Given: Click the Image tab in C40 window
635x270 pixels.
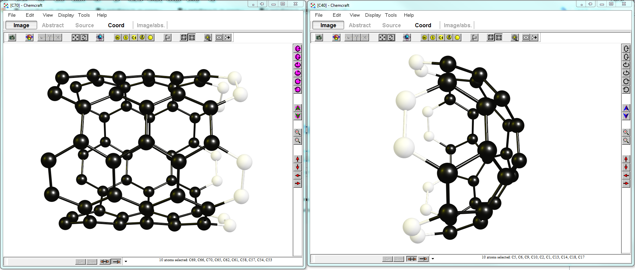Looking at the screenshot, I should [x=328, y=25].
